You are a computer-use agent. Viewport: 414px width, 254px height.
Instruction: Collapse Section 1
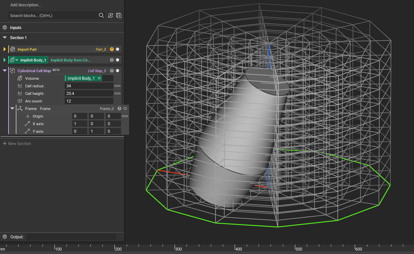click(5, 38)
